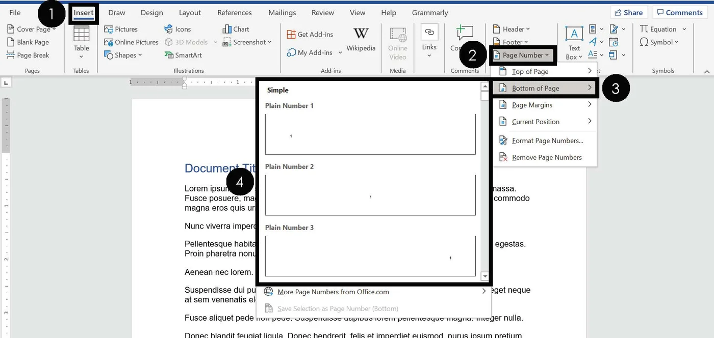Click the tab stop selector beside ruler
The height and width of the screenshot is (338, 714).
tap(6, 82)
